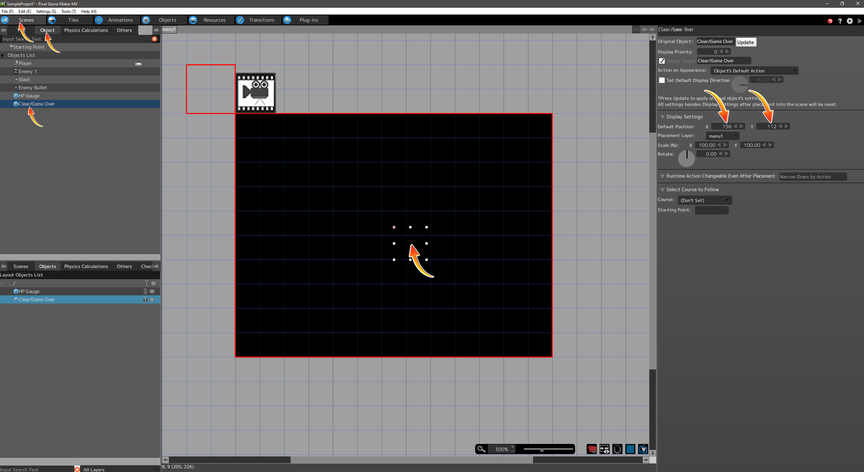This screenshot has width=864, height=472.
Task: Click the red undo arrow icon
Action: coord(830,21)
